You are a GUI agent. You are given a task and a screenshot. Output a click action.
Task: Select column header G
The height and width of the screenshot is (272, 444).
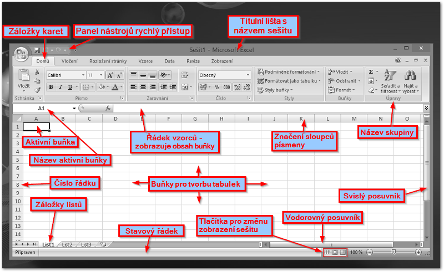click(195, 119)
